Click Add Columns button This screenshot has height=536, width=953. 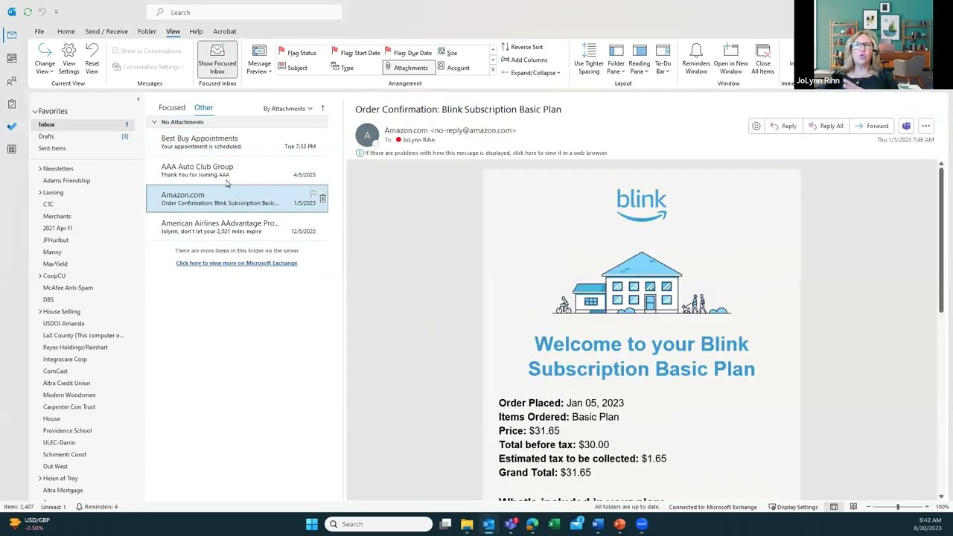coord(524,60)
